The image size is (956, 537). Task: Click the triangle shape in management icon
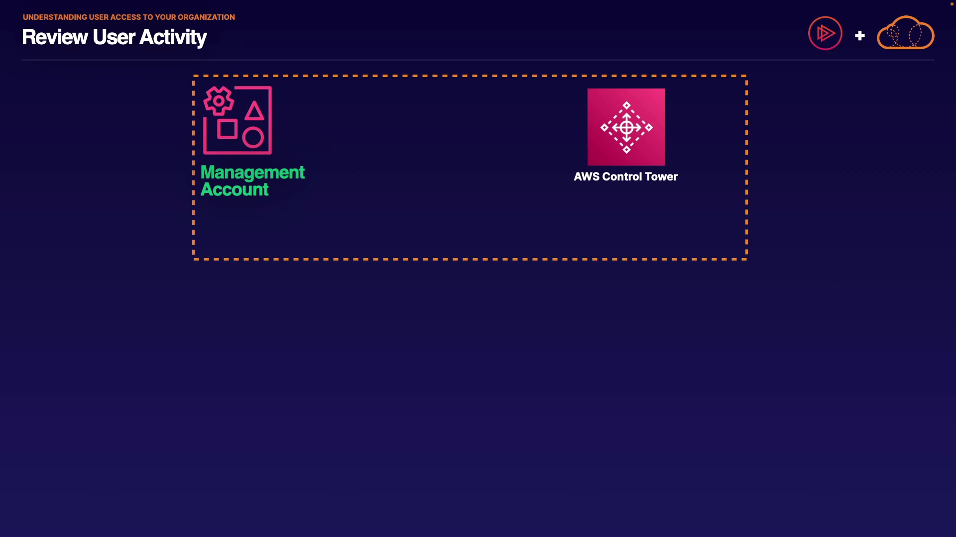[254, 111]
